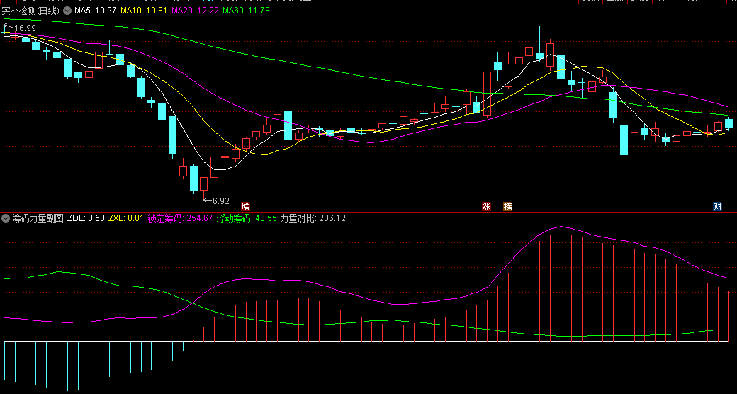This screenshot has height=394, width=737.
Task: Click the 6.92 low price label
Action: point(221,201)
